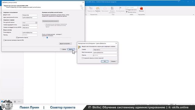Viewport: 195px width, 110px height.
Task: Focus the Search People field in ribbon
Action: (131, 7)
